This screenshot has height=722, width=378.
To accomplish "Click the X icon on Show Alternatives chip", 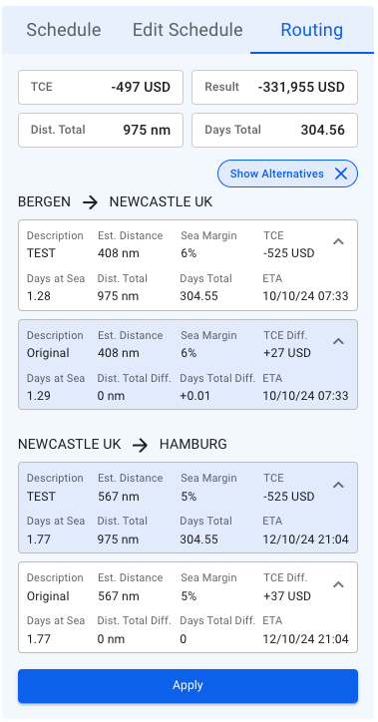I will click(341, 174).
